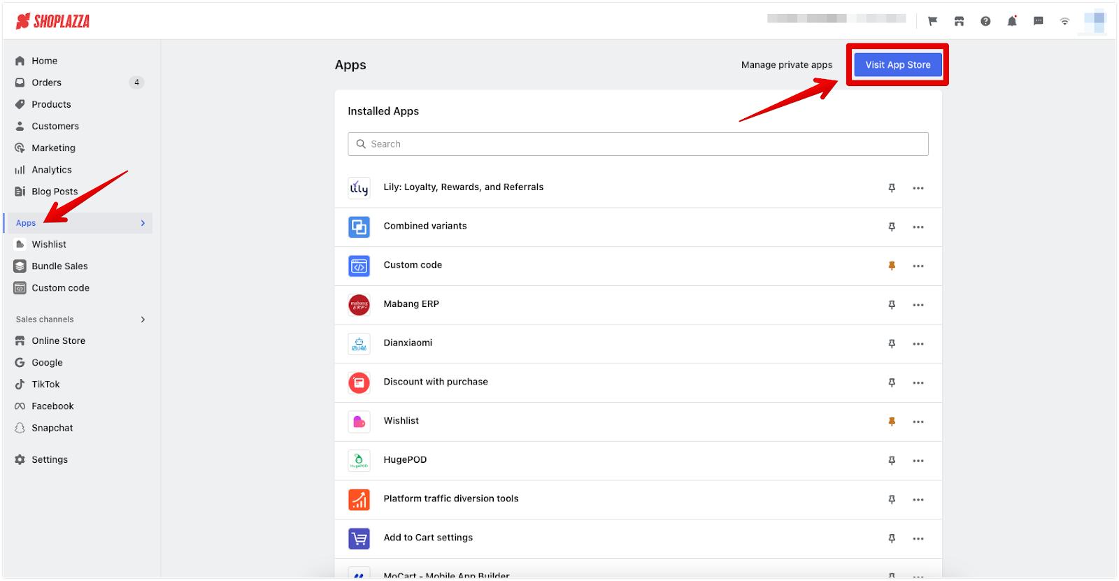Pin the Discount with purchase app
Image resolution: width=1119 pixels, height=581 pixels.
[892, 382]
